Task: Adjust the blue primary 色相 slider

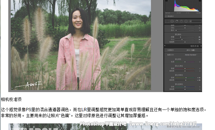Action: coord(185,87)
